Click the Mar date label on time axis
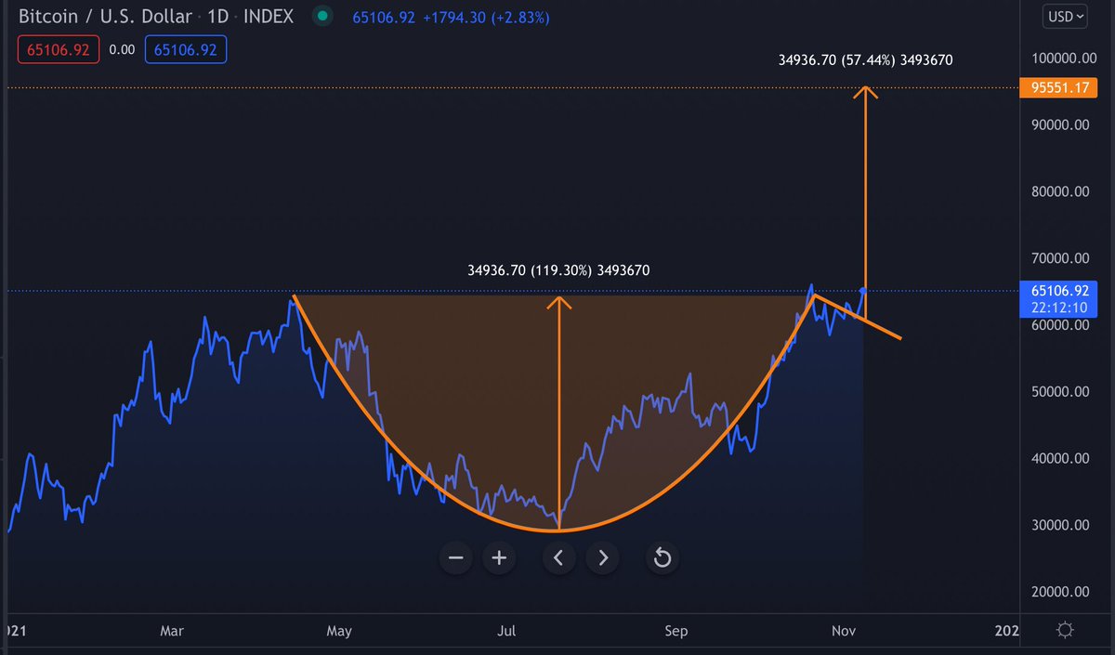Image resolution: width=1115 pixels, height=655 pixels. pos(172,631)
